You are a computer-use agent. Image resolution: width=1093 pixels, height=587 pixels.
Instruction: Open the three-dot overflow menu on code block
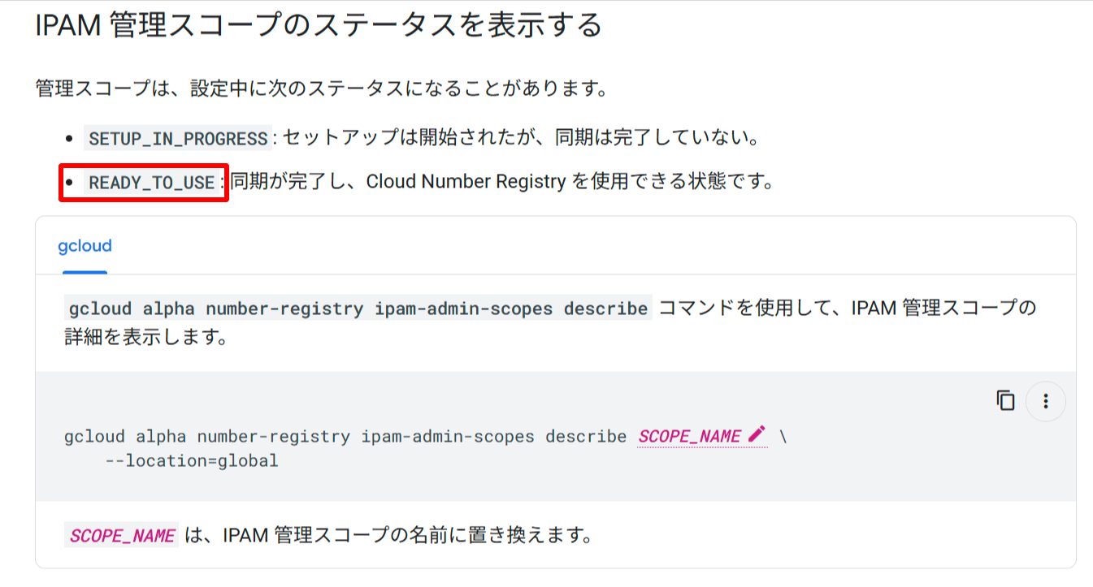tap(1046, 400)
